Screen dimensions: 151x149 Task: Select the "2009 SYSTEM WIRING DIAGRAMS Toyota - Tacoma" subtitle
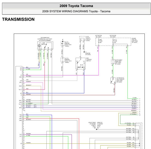point(76,11)
